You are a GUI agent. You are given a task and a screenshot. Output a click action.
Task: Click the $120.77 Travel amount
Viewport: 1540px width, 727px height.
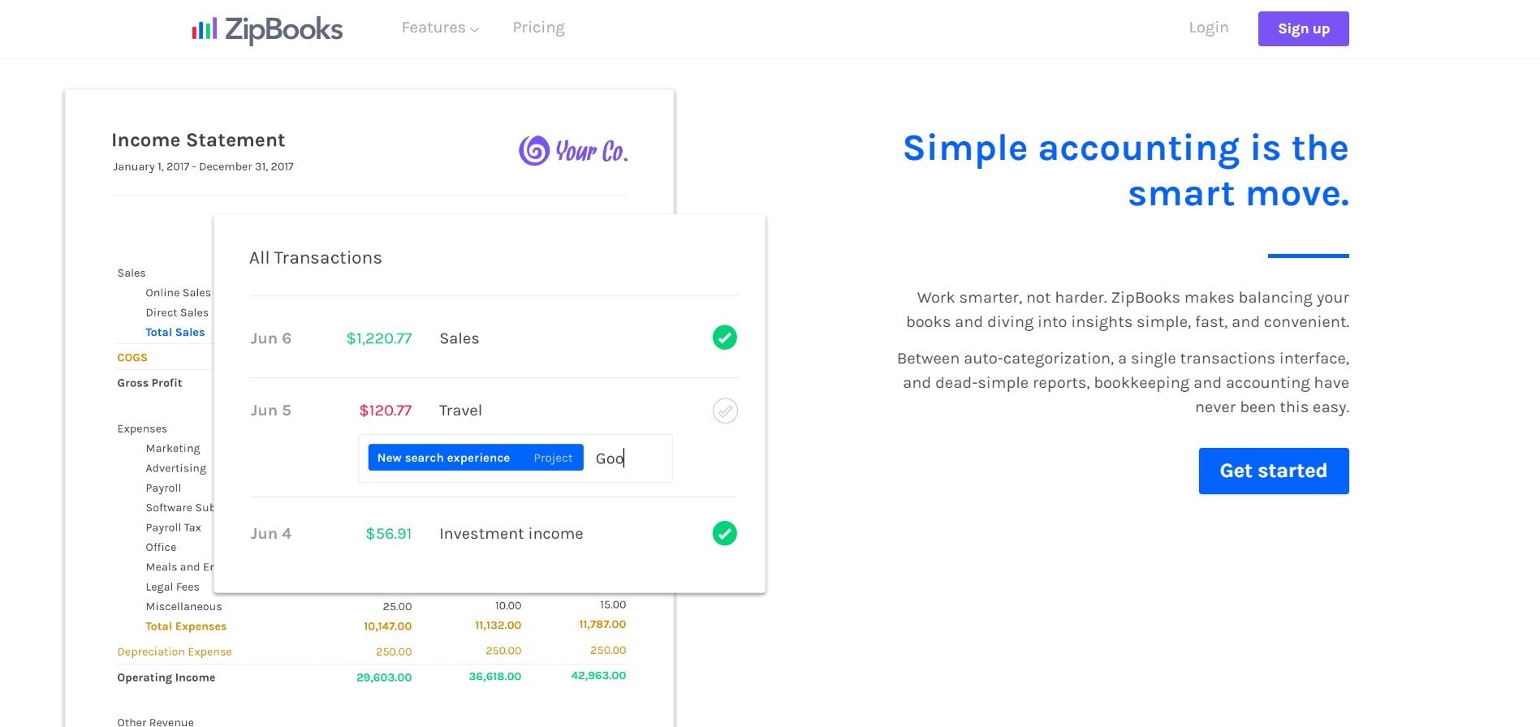point(386,411)
